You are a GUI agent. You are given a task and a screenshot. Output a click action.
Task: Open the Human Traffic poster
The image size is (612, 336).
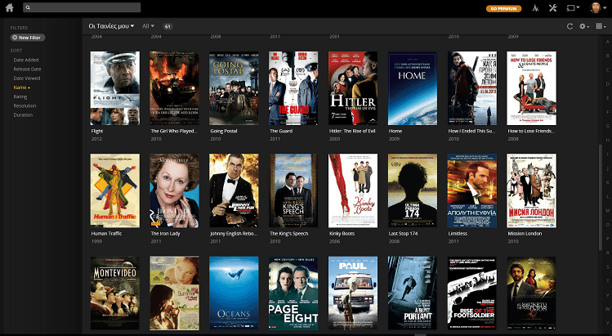(114, 190)
